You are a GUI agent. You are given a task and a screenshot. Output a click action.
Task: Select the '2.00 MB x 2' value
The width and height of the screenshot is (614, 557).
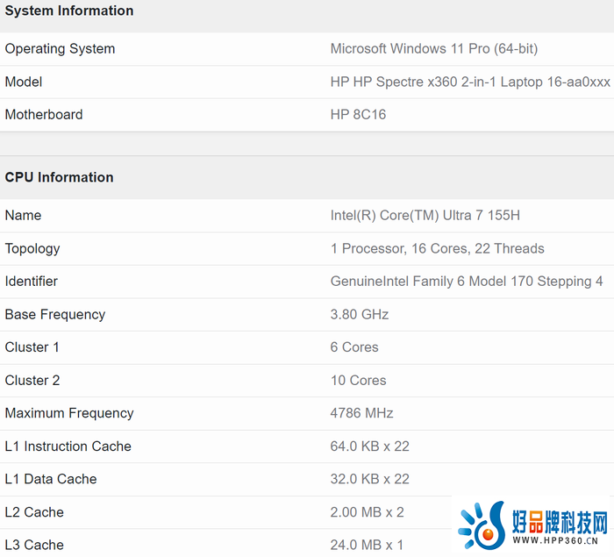(x=368, y=512)
